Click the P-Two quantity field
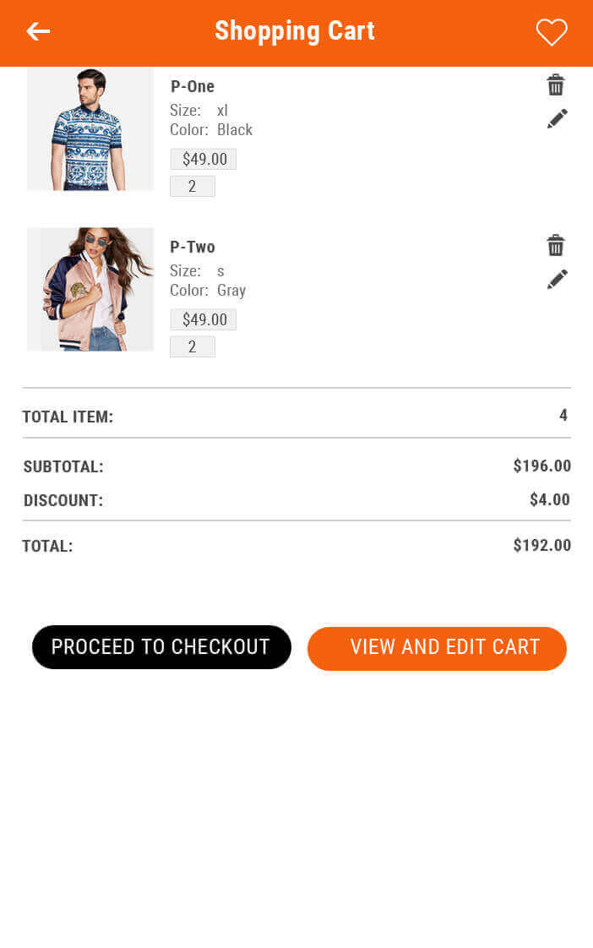This screenshot has width=593, height=948. (x=193, y=347)
